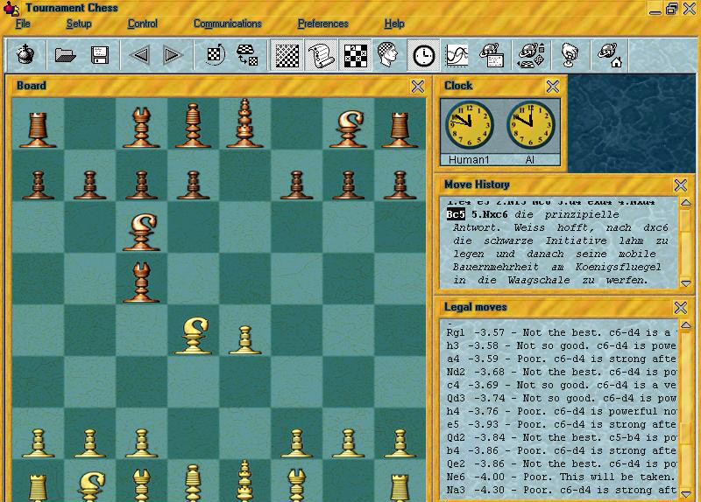Screen dimensions: 701x502
Task: Open a saved game with folder icon
Action: [66, 55]
